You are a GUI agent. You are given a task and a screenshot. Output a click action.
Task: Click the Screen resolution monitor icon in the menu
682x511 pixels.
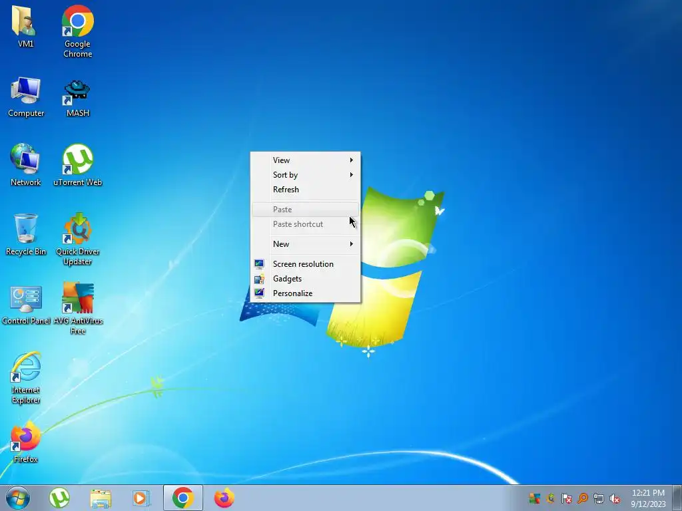259,263
